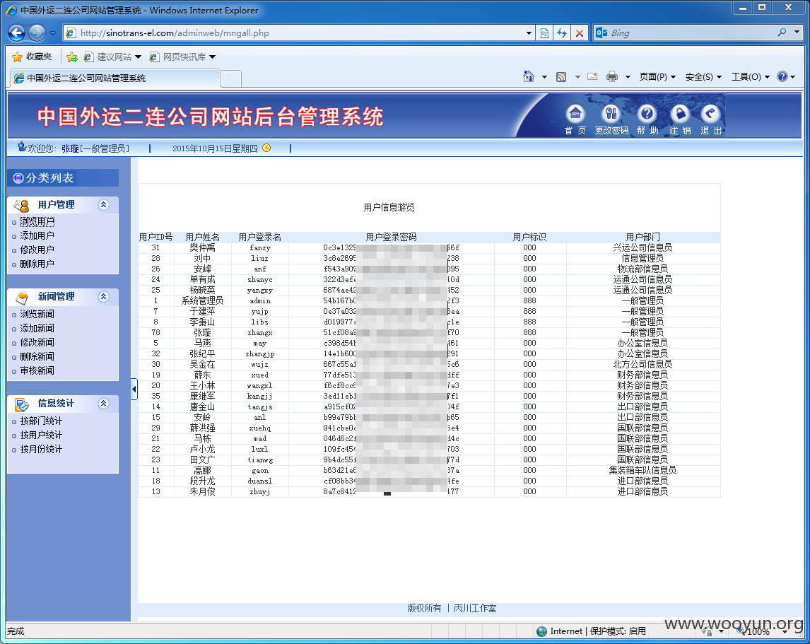Click department 集装箱车队信息员 cell
Image resolution: width=810 pixels, height=644 pixels.
click(642, 470)
